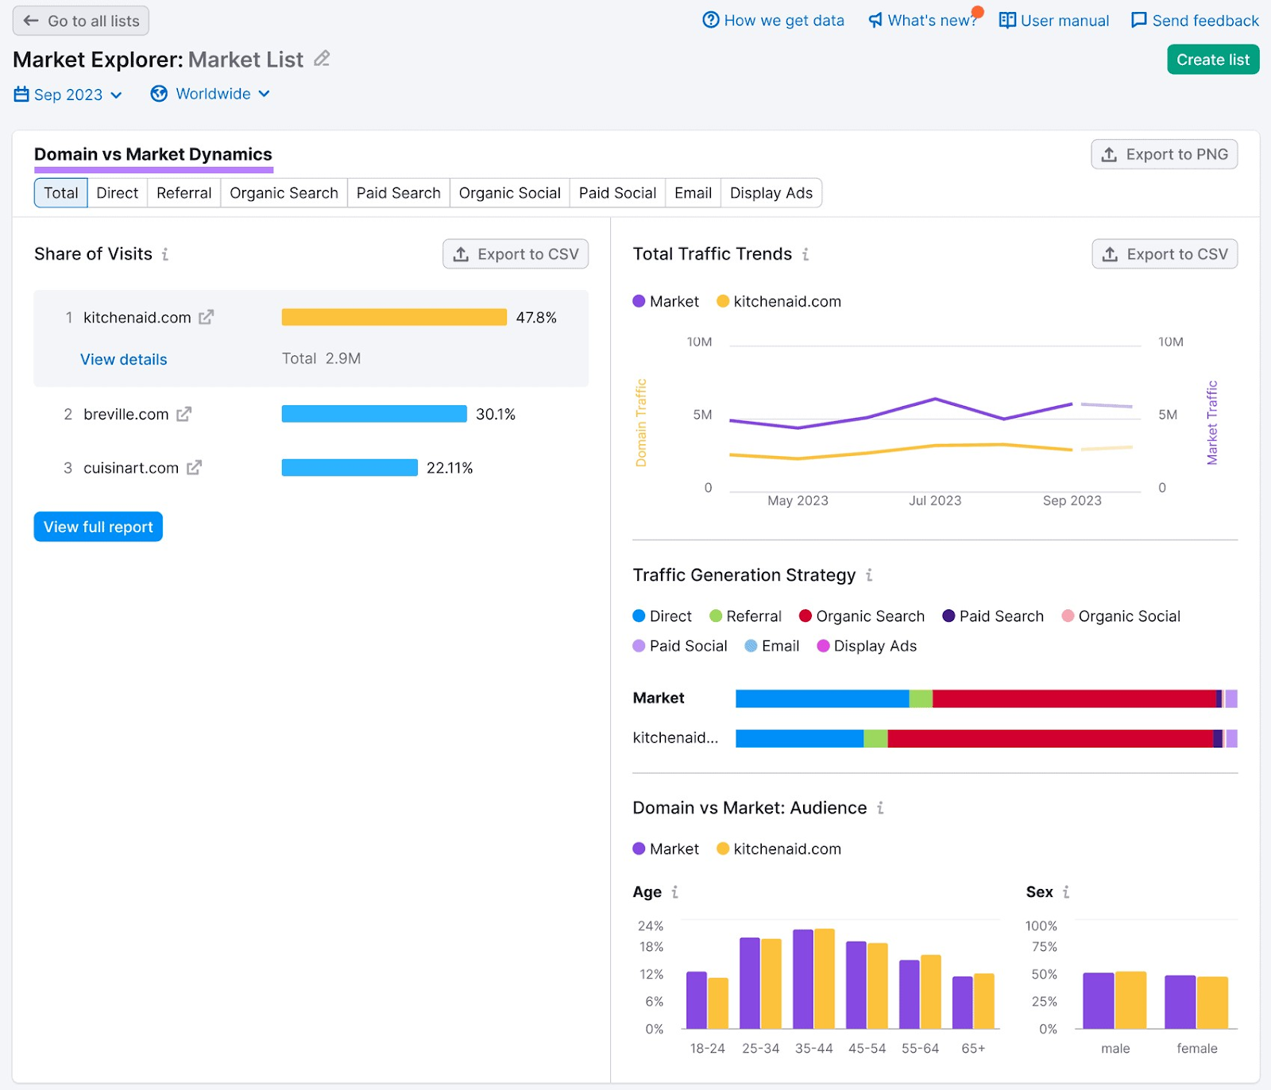
Task: Toggle Paid Search in strategy legend
Action: coord(993,617)
